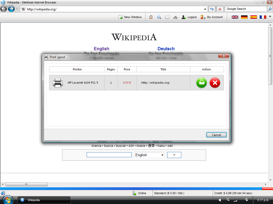The width and height of the screenshot is (273, 204).
Task: Expand the toolbar overflow chevron
Action: tap(270, 16)
